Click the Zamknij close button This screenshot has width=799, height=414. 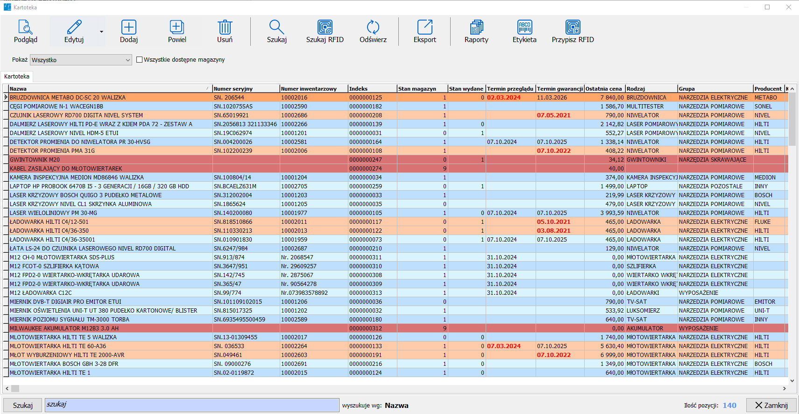tap(771, 405)
